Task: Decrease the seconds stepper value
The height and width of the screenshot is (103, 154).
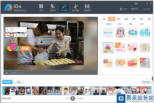Action: click(x=11, y=30)
